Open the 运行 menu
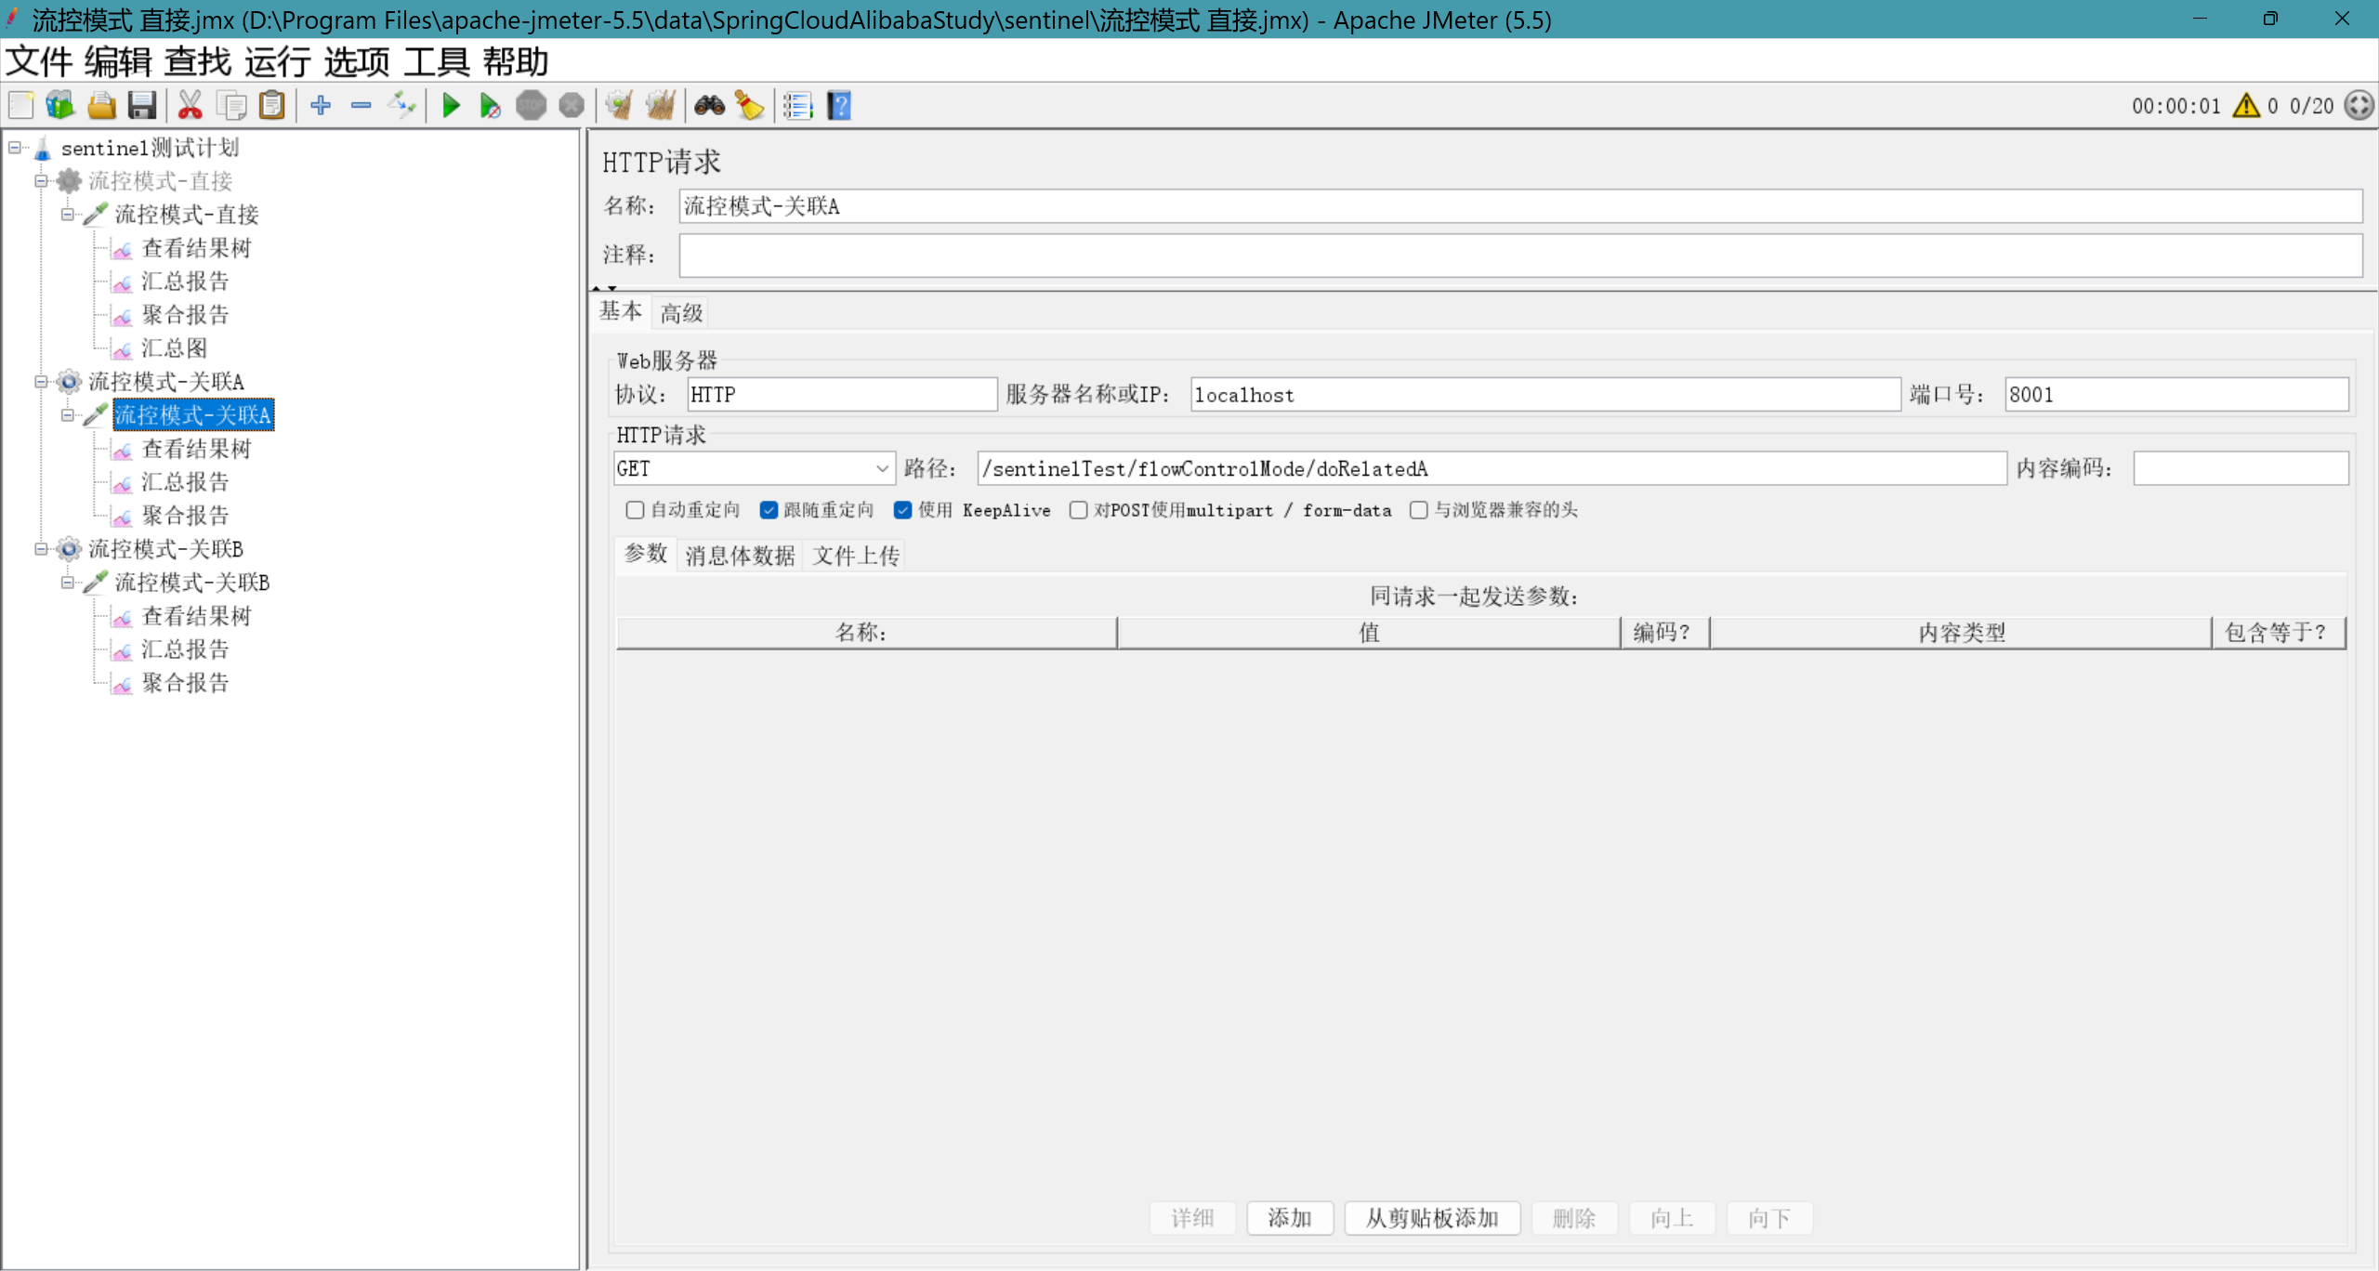The width and height of the screenshot is (2379, 1271). pos(277,62)
